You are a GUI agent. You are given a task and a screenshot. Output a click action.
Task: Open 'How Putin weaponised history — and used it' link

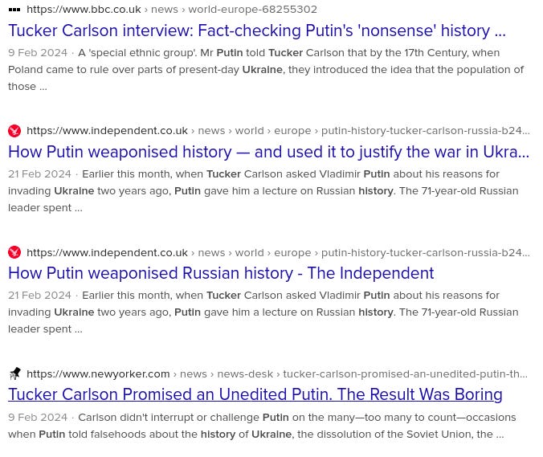(269, 152)
